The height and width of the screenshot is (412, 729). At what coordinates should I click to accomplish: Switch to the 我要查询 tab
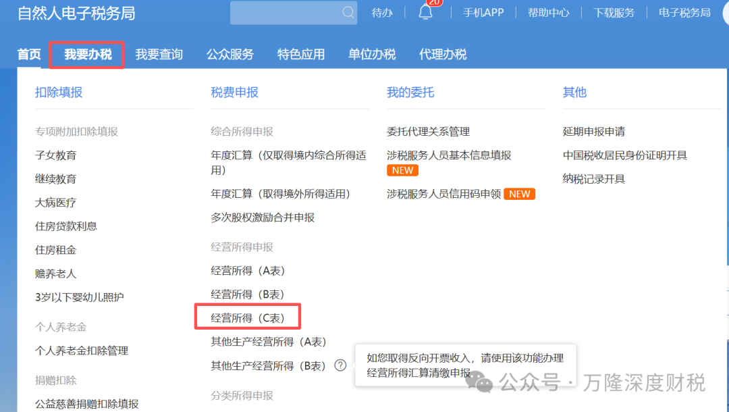pos(159,54)
